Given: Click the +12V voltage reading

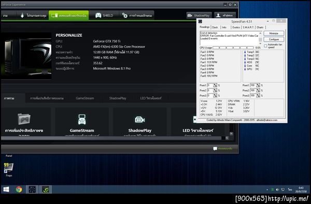Looking at the screenshot, I should [x=211, y=108].
